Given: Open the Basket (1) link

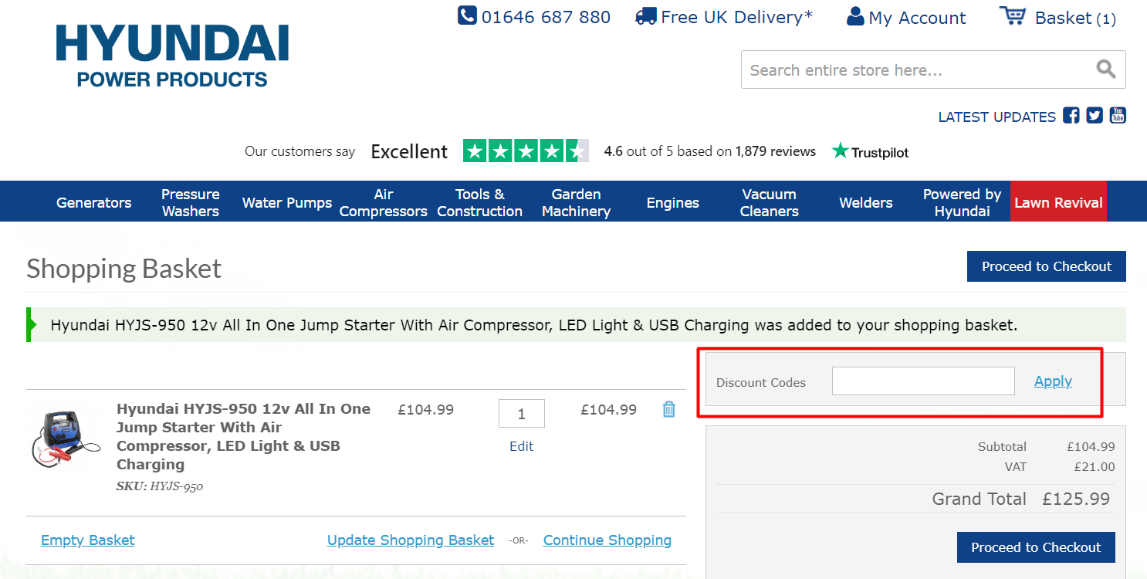Looking at the screenshot, I should [1076, 18].
